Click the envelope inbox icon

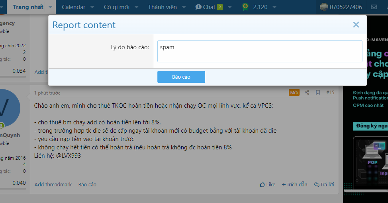pyautogui.click(x=374, y=7)
